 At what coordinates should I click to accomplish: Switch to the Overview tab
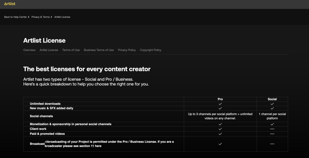coord(29,50)
